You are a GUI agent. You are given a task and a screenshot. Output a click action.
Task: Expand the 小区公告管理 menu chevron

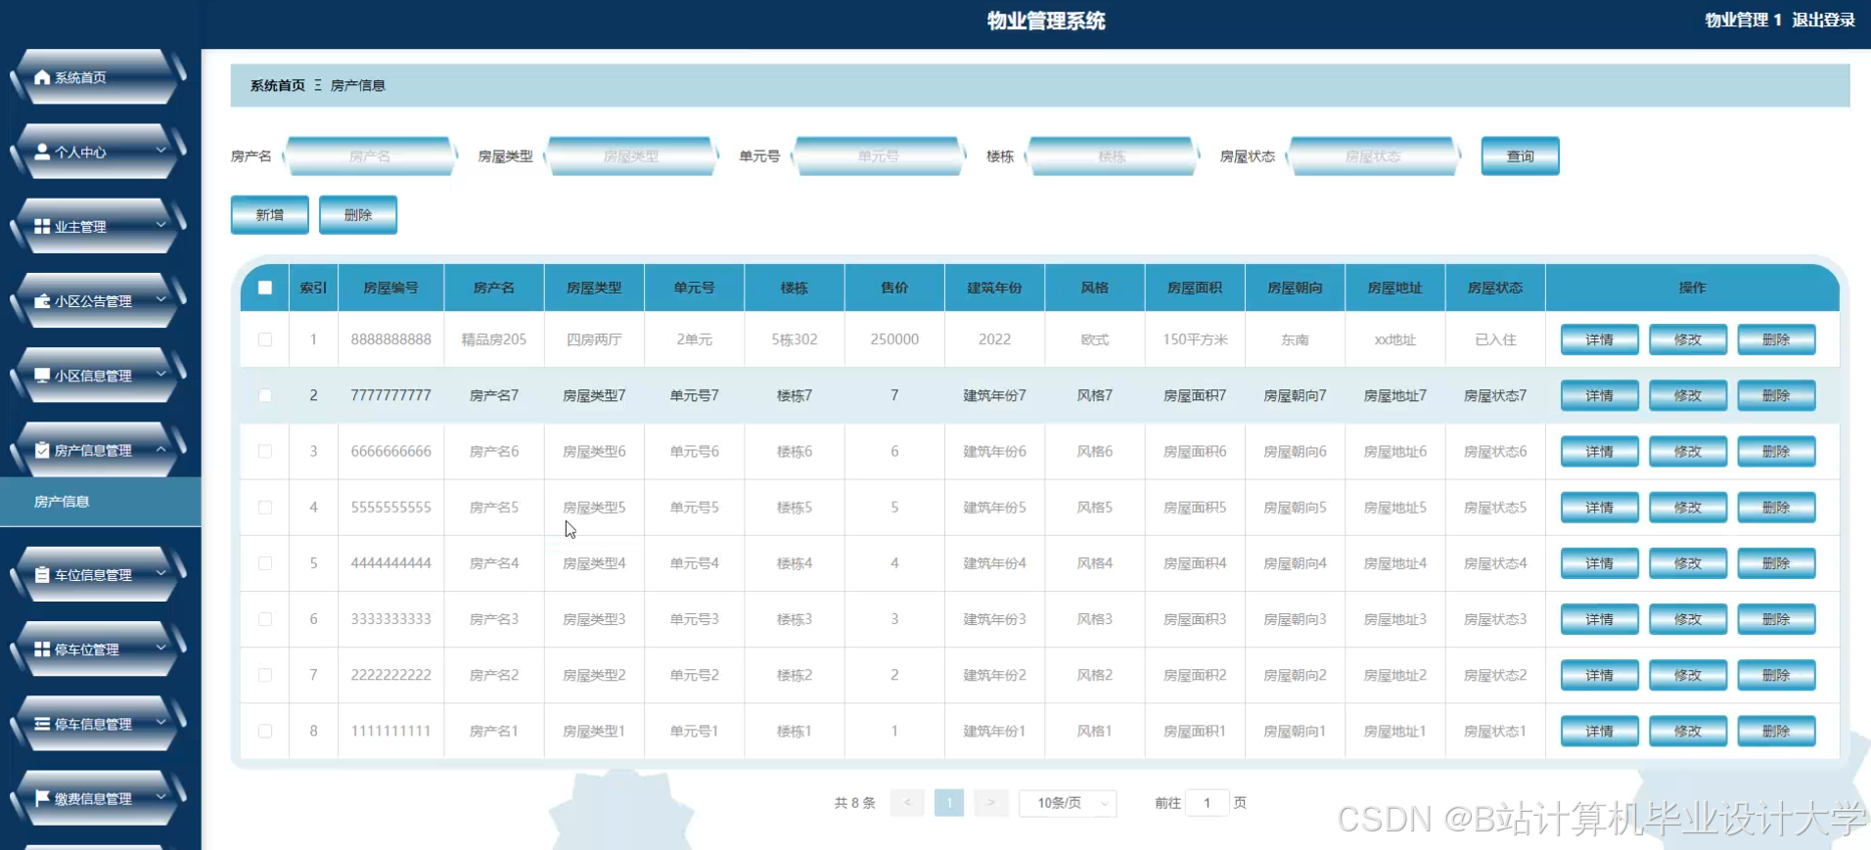(161, 299)
